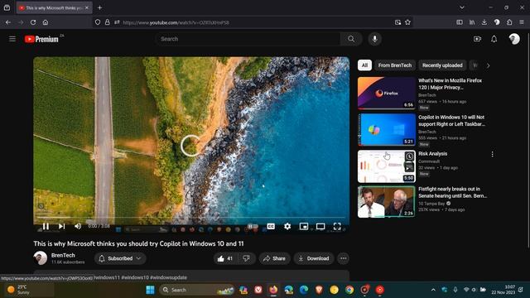Launch Chrome from the taskbar

(x=349, y=290)
